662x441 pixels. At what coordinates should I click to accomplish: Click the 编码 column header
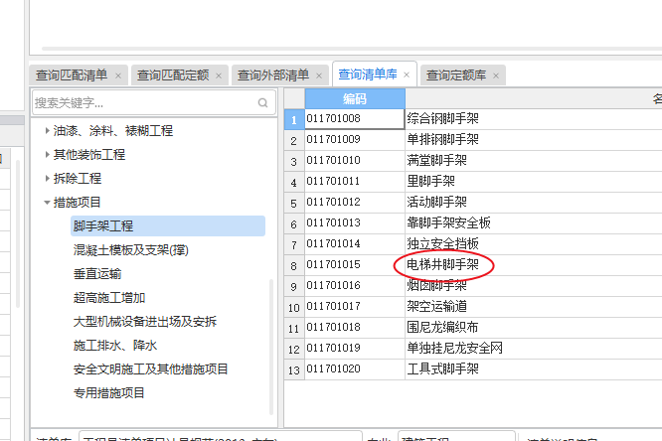(x=355, y=98)
